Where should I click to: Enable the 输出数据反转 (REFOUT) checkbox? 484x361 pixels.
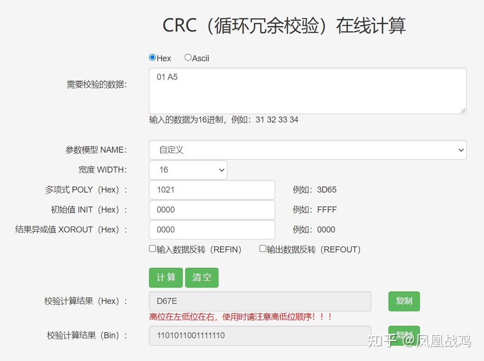262,249
